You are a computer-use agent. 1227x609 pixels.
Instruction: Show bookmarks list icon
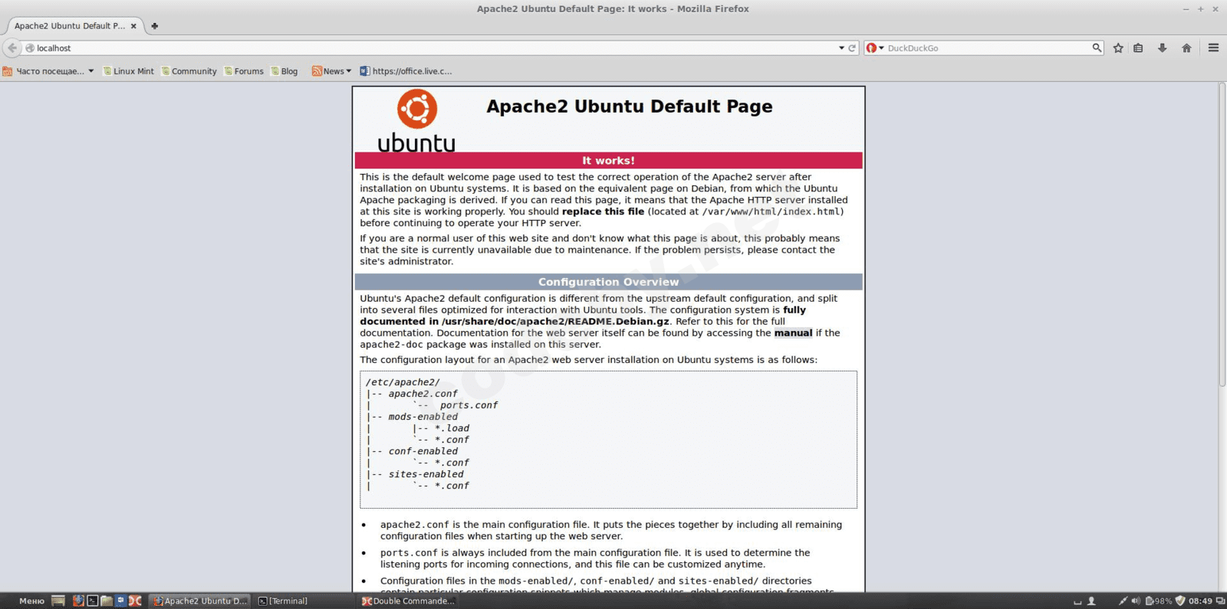coord(1138,48)
